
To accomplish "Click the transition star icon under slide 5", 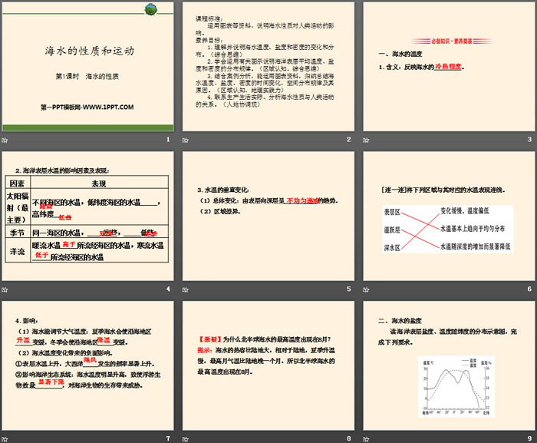I will pos(186,289).
